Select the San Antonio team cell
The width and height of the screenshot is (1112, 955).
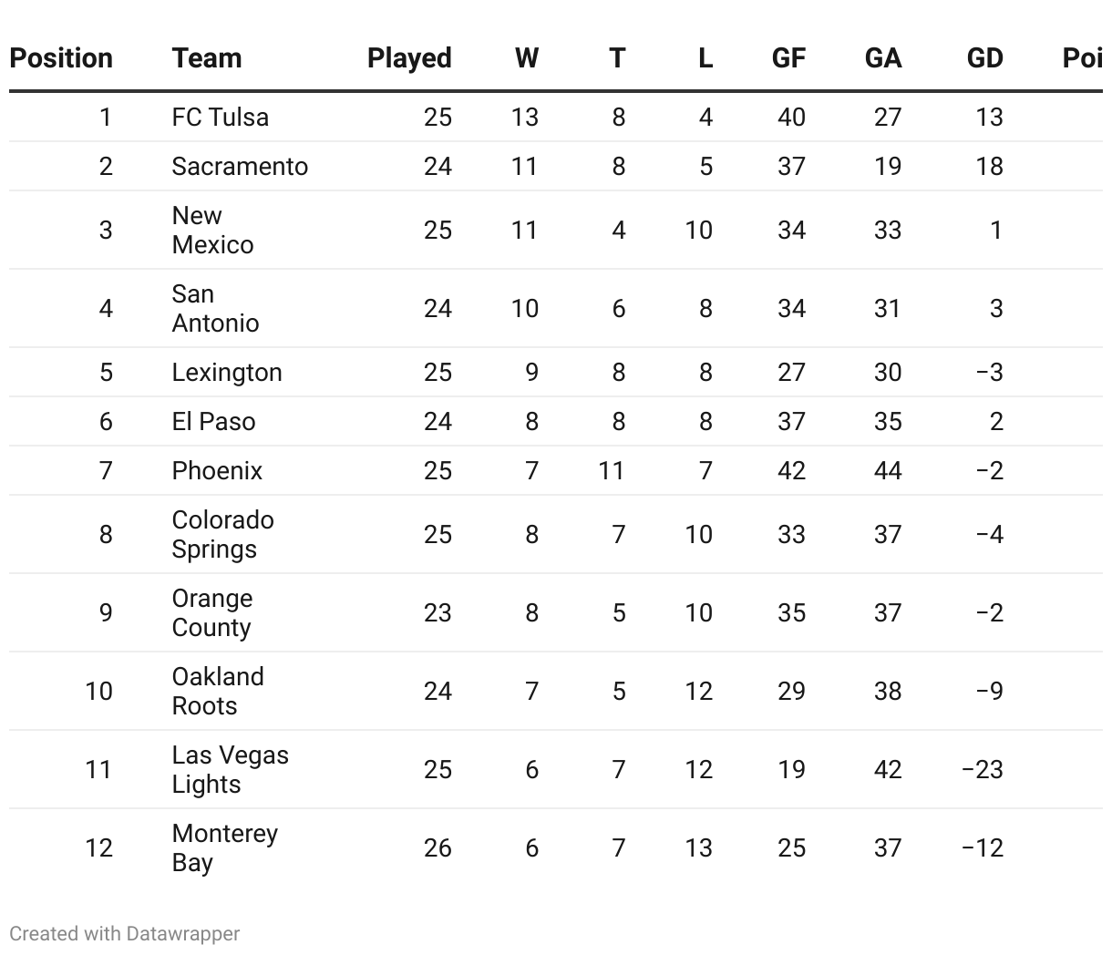click(x=215, y=308)
